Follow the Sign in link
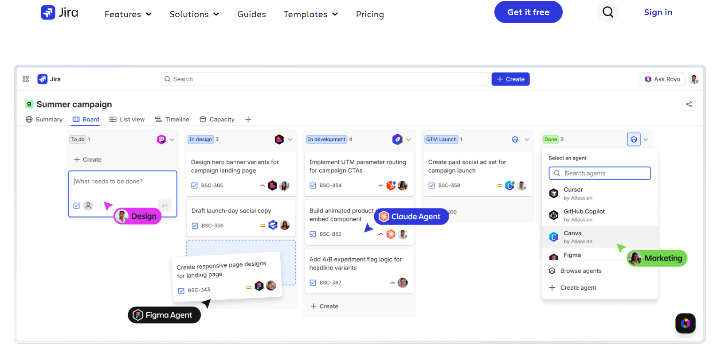The image size is (713, 345). pos(658,12)
